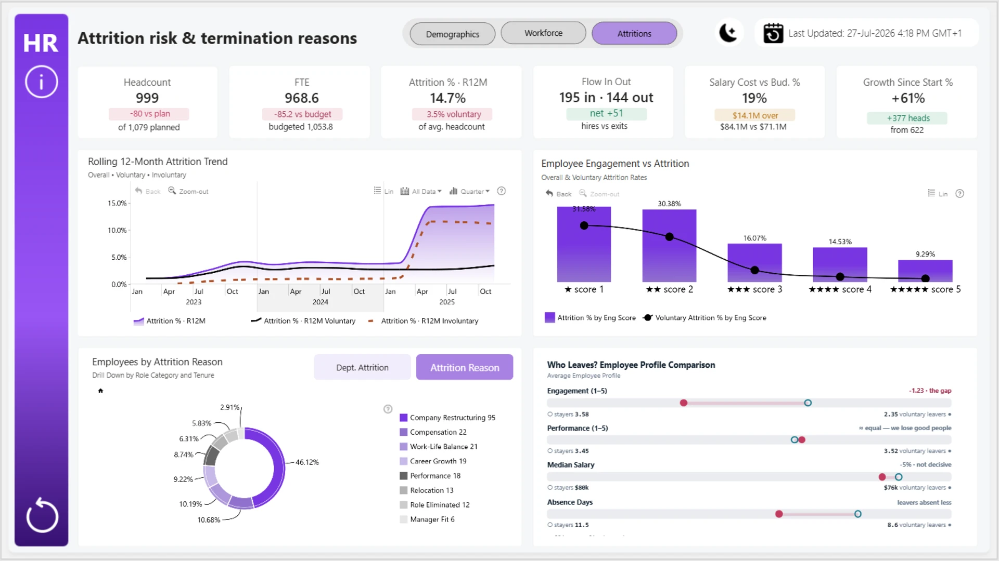This screenshot has height=561, width=999.
Task: Select Performance 18 legend entry
Action: [430, 476]
